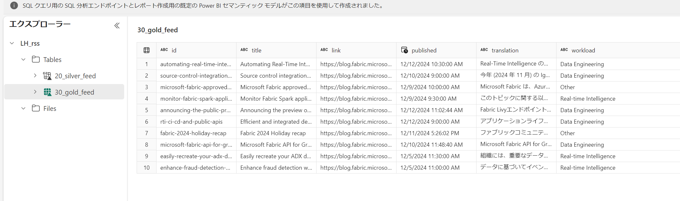Screen dimensions: 680x201
Task: Open the 20_silver_feed table
Action: tap(75, 76)
